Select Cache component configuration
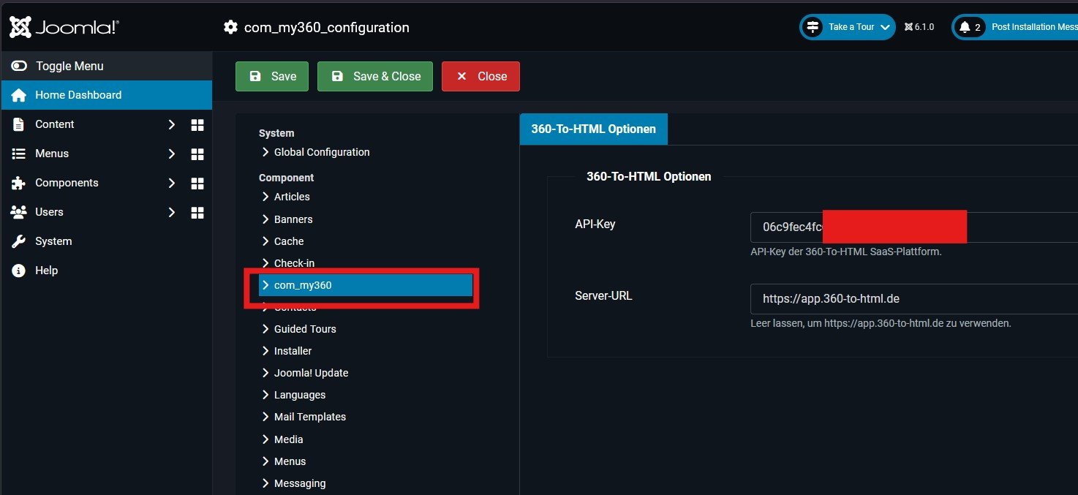Screen dimensions: 1078x495 click(289, 241)
